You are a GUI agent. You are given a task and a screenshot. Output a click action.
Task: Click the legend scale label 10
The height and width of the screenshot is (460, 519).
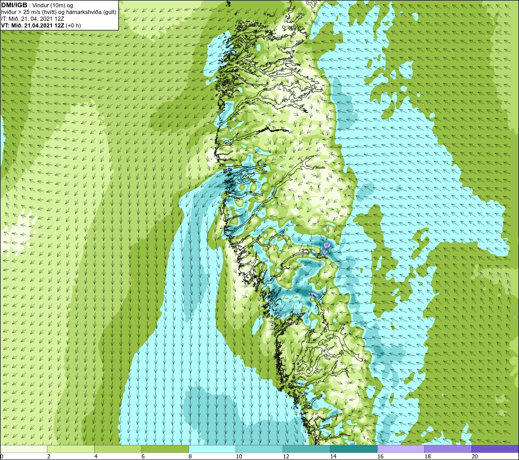tap(239, 457)
